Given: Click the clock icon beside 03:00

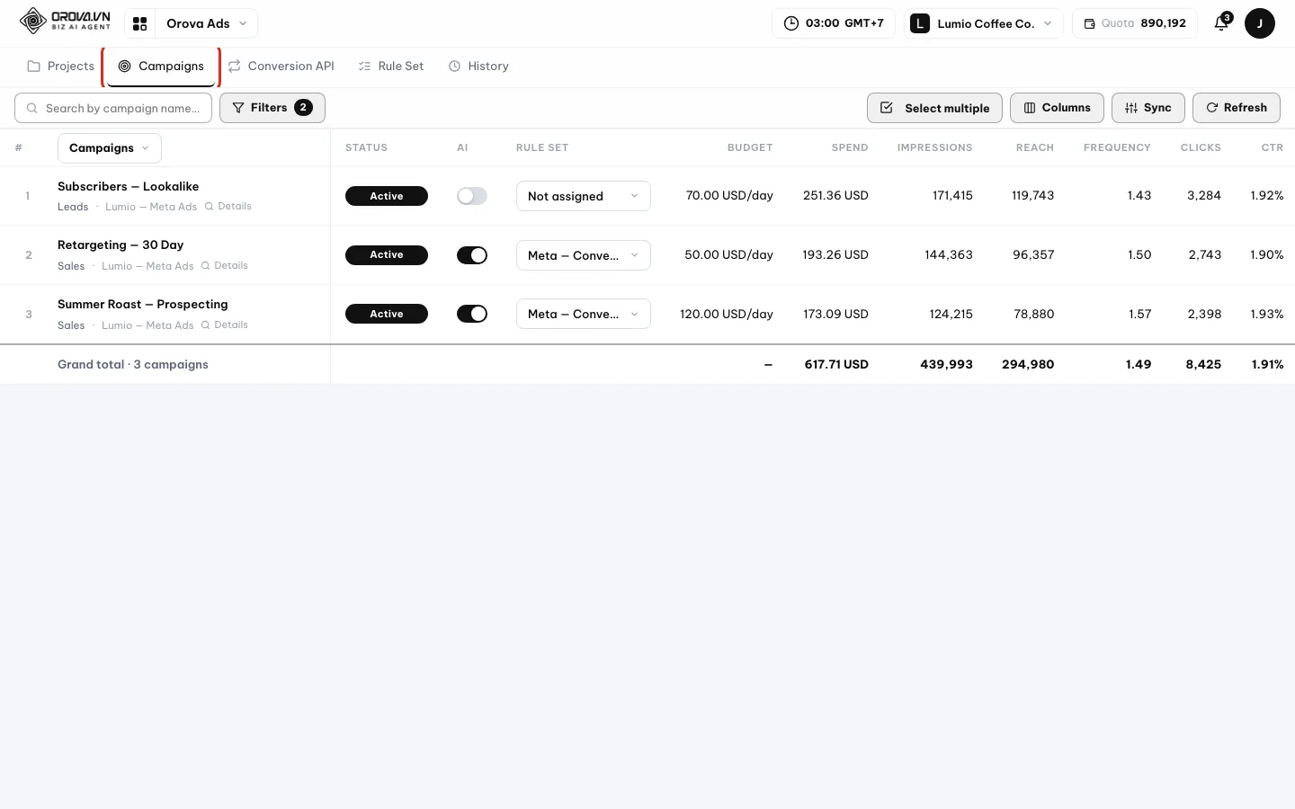Looking at the screenshot, I should coord(790,23).
